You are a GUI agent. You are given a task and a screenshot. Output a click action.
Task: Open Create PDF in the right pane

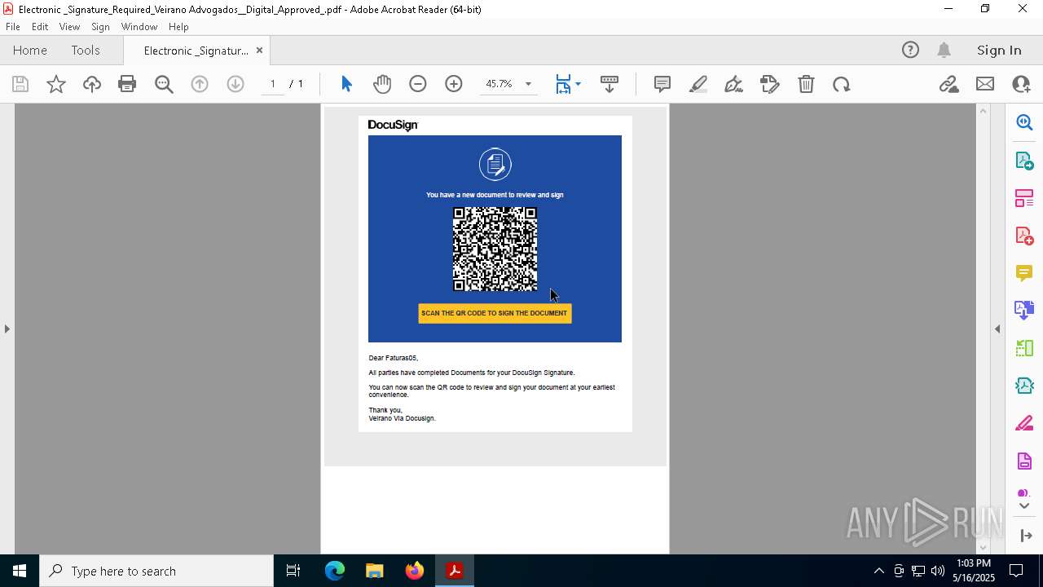pos(1024,236)
